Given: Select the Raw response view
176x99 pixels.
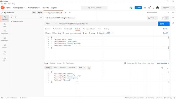Looking at the screenshot, I should pos(55,68).
